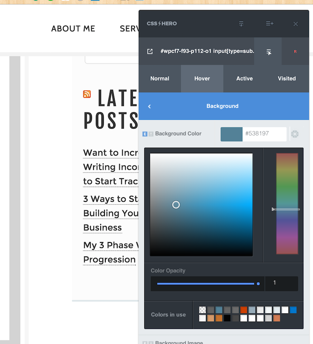Click the CSS Hero logo
The height and width of the screenshot is (344, 313).
click(162, 23)
